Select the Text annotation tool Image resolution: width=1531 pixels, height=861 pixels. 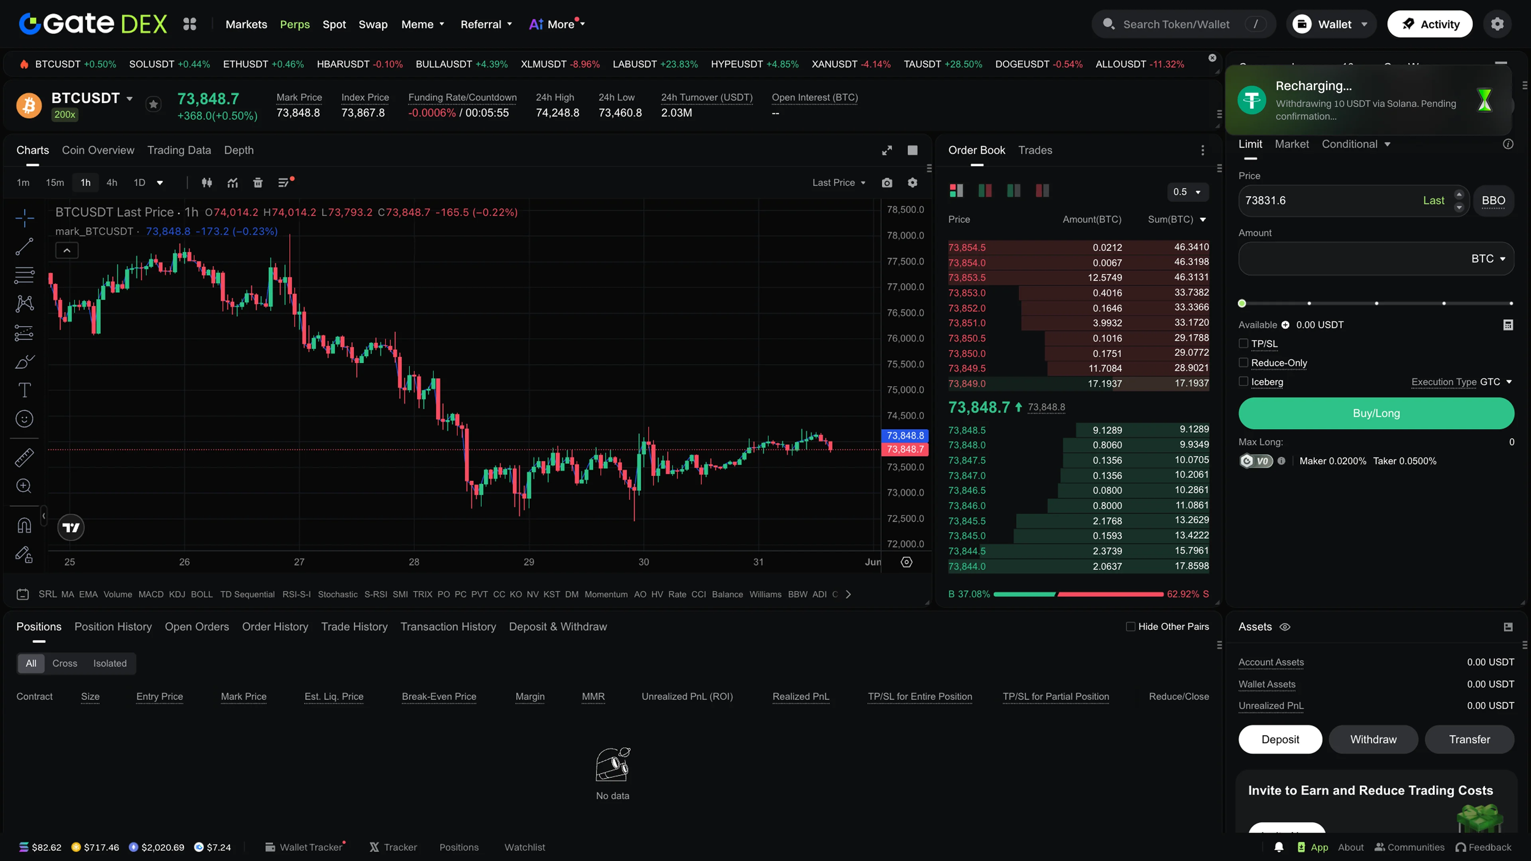(x=24, y=390)
